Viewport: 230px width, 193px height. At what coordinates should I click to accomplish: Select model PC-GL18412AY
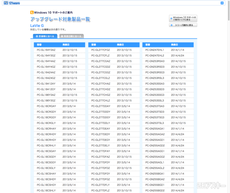point(46,84)
